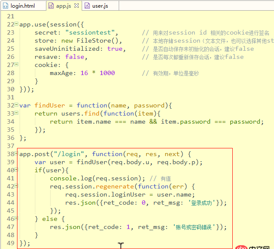Close the app.js tab
This screenshot has height=249, width=274.
click(76, 6)
